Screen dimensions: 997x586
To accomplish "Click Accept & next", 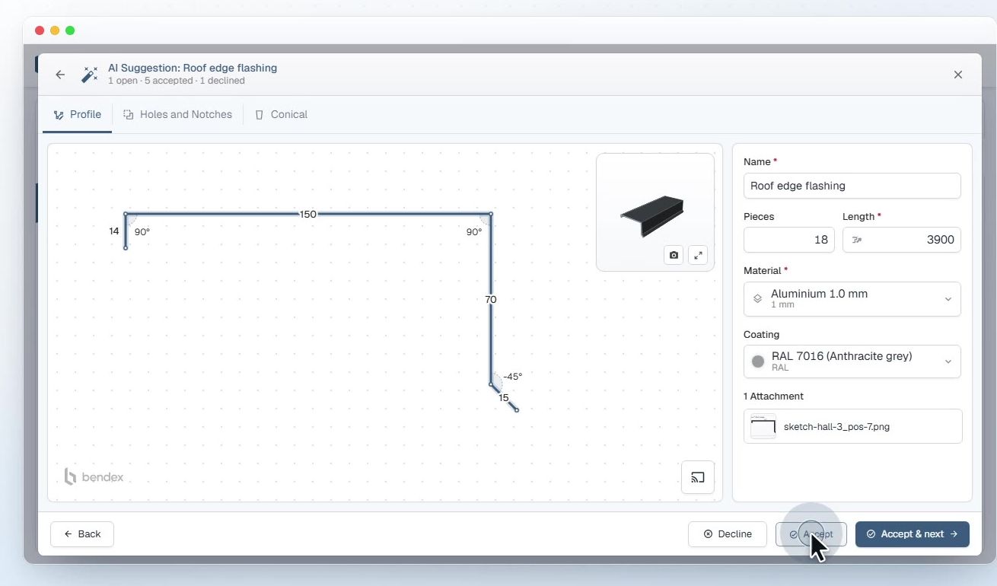I will click(912, 534).
